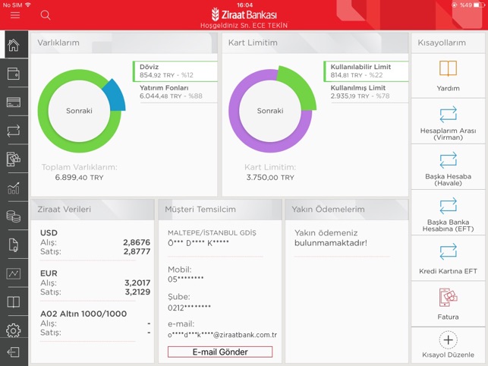Screen dimensions: 488x366
Task: Open the money transfer arrows sidebar icon
Action: point(14,131)
